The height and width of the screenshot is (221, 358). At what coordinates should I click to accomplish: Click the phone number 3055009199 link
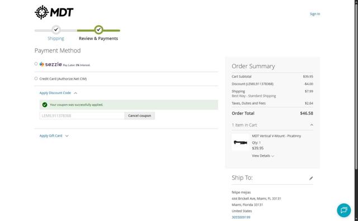(x=241, y=217)
